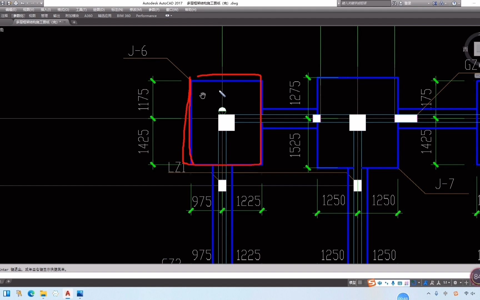Expand the quick access toolbar customize arrow

pyautogui.click(x=41, y=3)
